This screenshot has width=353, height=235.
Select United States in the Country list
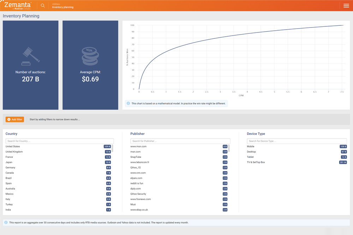[x=13, y=146]
